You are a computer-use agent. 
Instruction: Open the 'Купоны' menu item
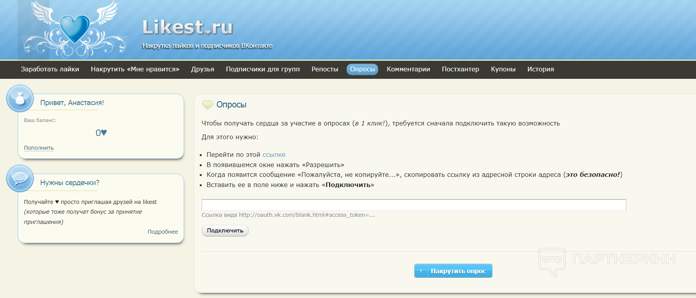[503, 69]
